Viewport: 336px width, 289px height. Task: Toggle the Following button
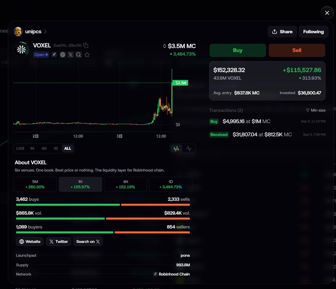click(313, 32)
